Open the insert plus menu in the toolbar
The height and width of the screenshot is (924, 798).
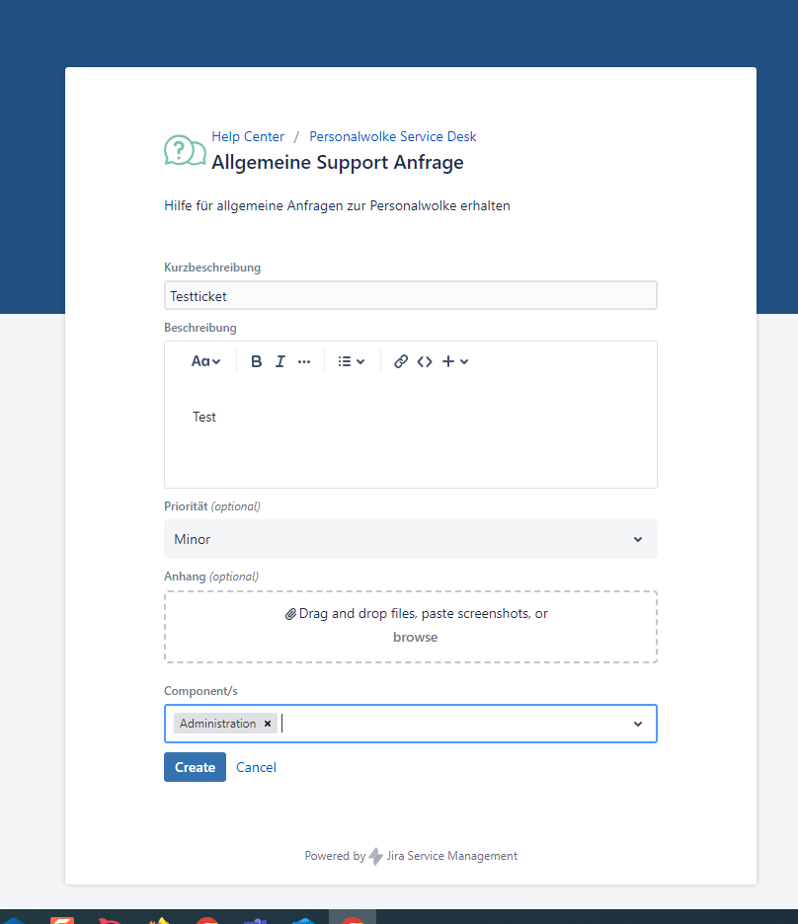coord(454,361)
